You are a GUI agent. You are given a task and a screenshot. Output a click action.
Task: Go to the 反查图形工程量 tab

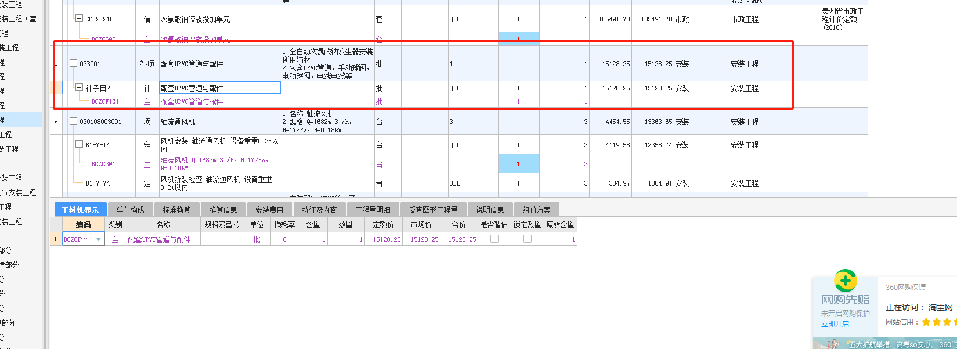tap(433, 210)
